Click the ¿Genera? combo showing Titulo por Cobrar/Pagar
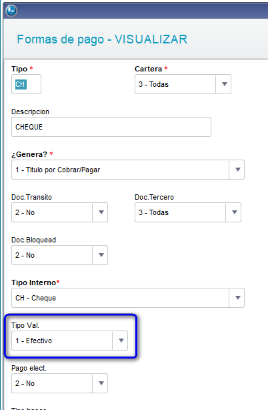Screen dimensions: 268x410 (x=128, y=170)
